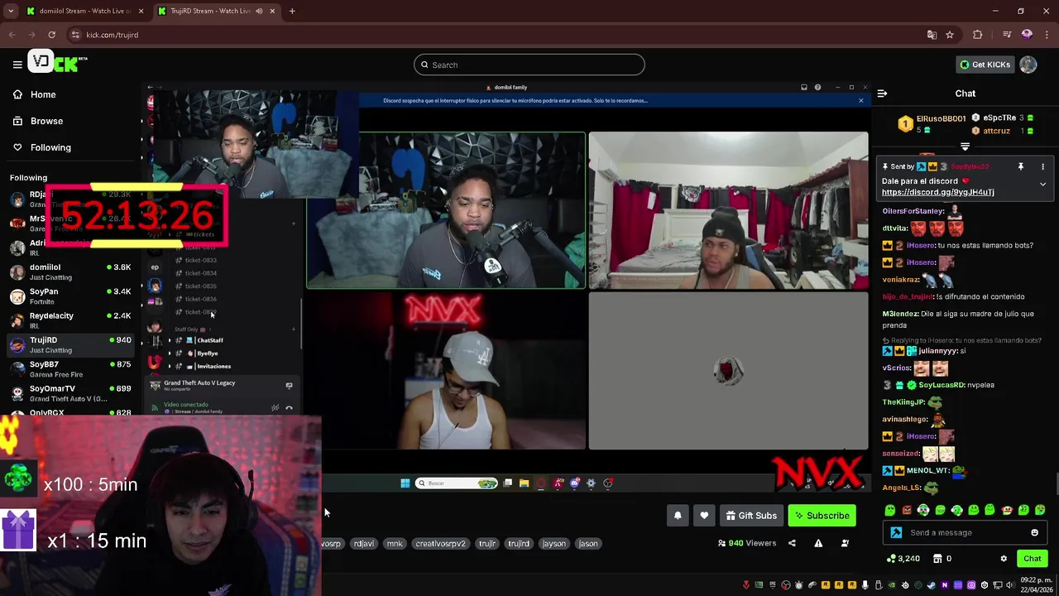Open the user icon beside report

tap(845, 543)
